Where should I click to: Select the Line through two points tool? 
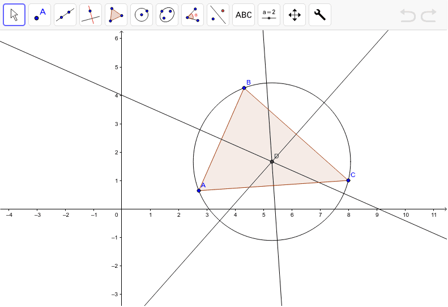tap(65, 15)
